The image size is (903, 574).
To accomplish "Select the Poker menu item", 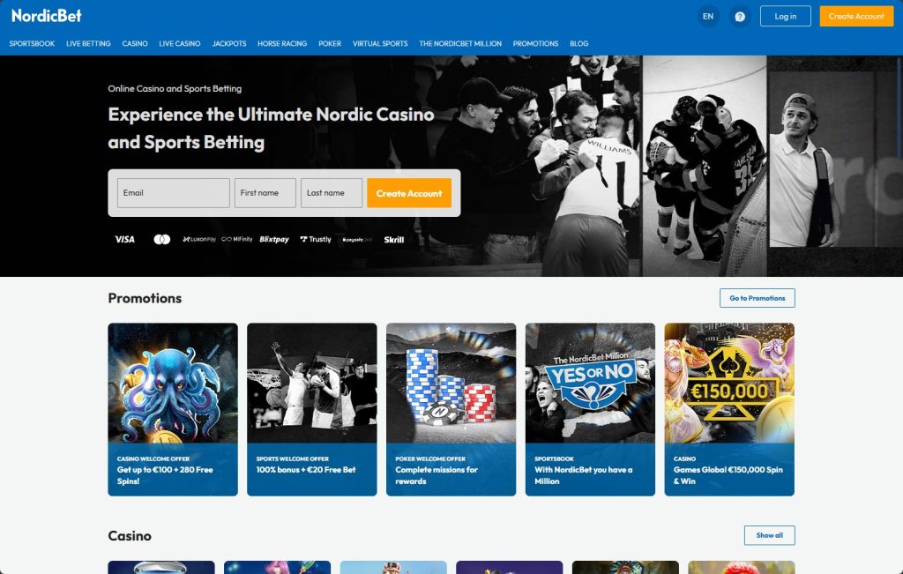I will click(330, 44).
